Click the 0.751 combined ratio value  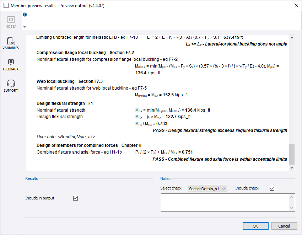click(187, 152)
